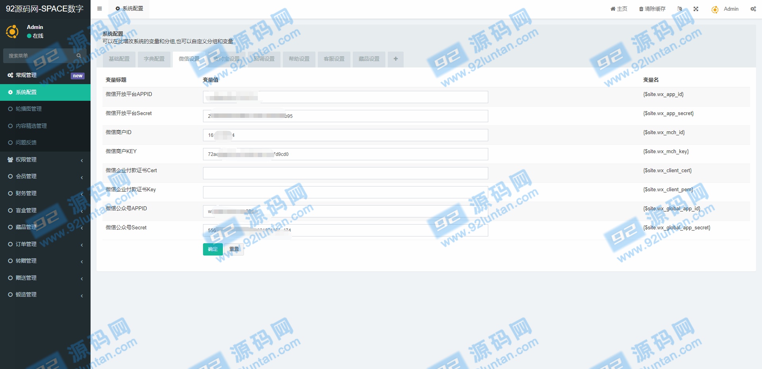Expand the 赠送管理 menu

tap(45, 278)
